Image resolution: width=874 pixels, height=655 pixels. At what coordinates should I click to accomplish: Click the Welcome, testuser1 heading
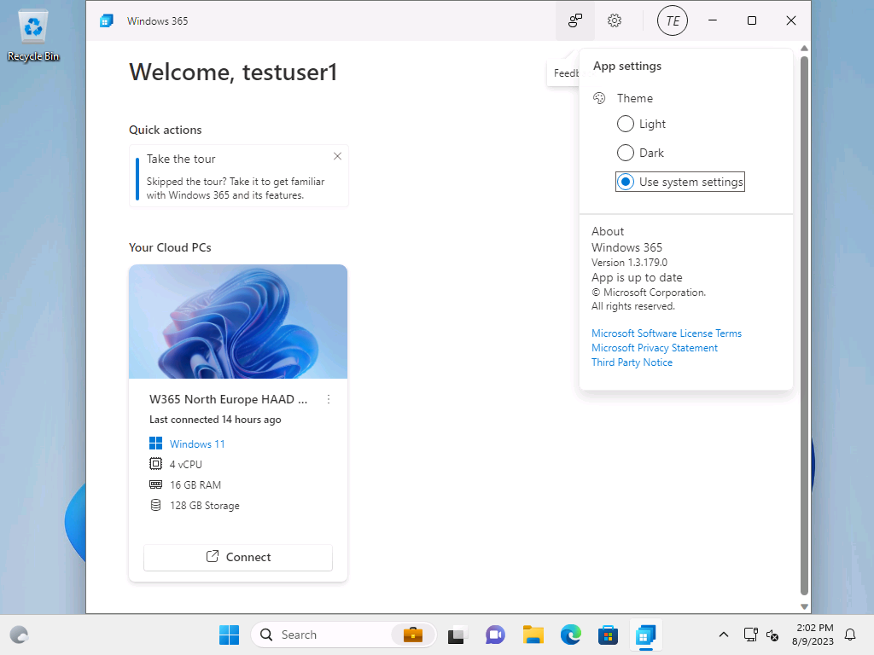click(233, 72)
